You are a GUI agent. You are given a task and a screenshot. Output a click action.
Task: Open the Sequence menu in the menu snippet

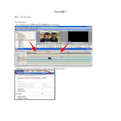[x=19, y=71]
